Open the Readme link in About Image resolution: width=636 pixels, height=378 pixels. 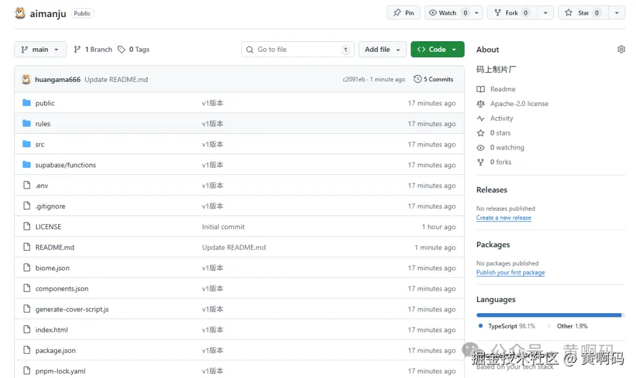pyautogui.click(x=502, y=89)
